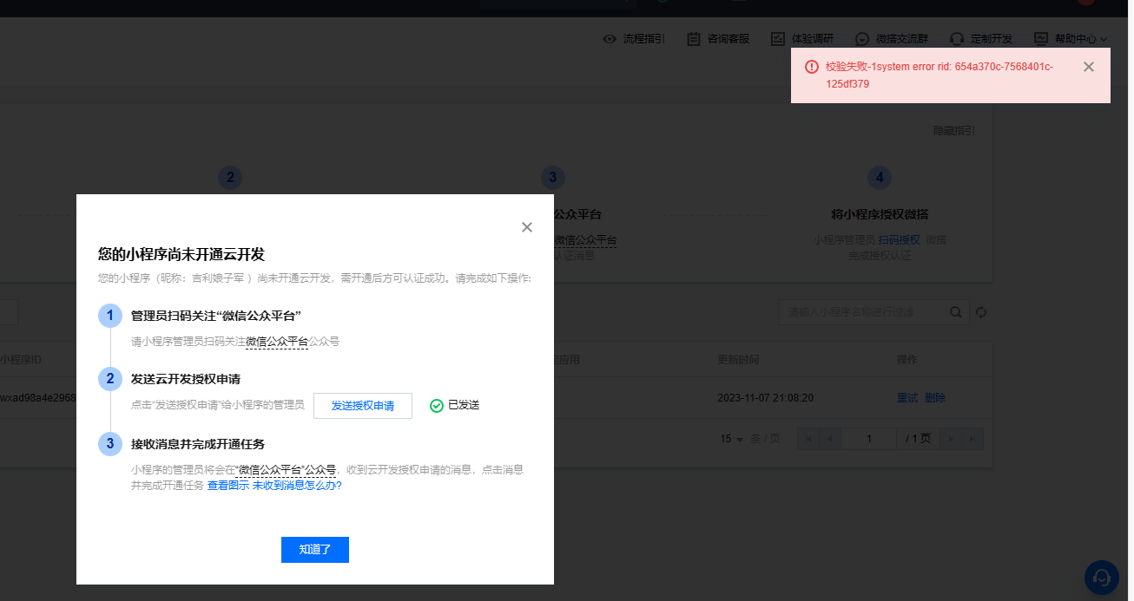Click the 发送授权申请 button

click(x=362, y=406)
